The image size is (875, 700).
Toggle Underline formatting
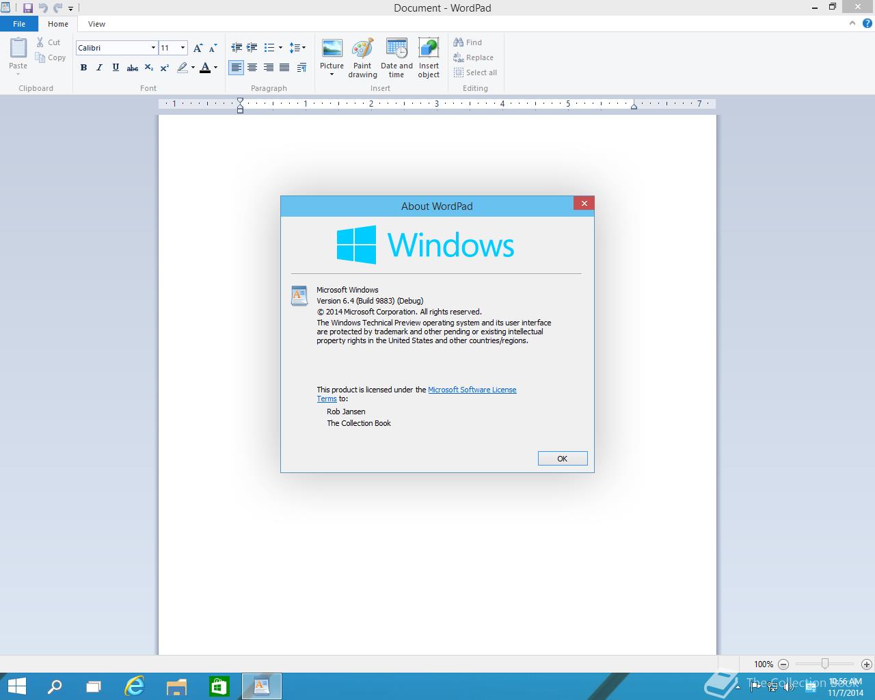point(116,68)
